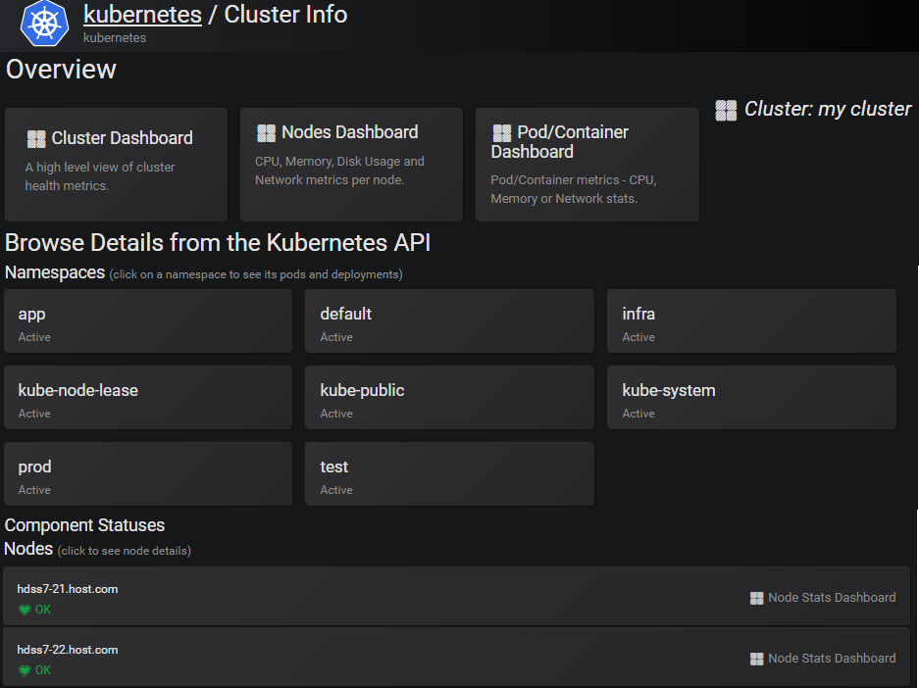Open the prod namespace card
The width and height of the screenshot is (919, 688).
[x=148, y=474]
